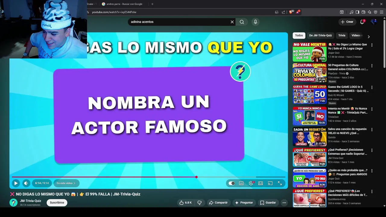This screenshot has height=217, width=386.
Task: Open the Brave wallet icon
Action: (x=363, y=12)
